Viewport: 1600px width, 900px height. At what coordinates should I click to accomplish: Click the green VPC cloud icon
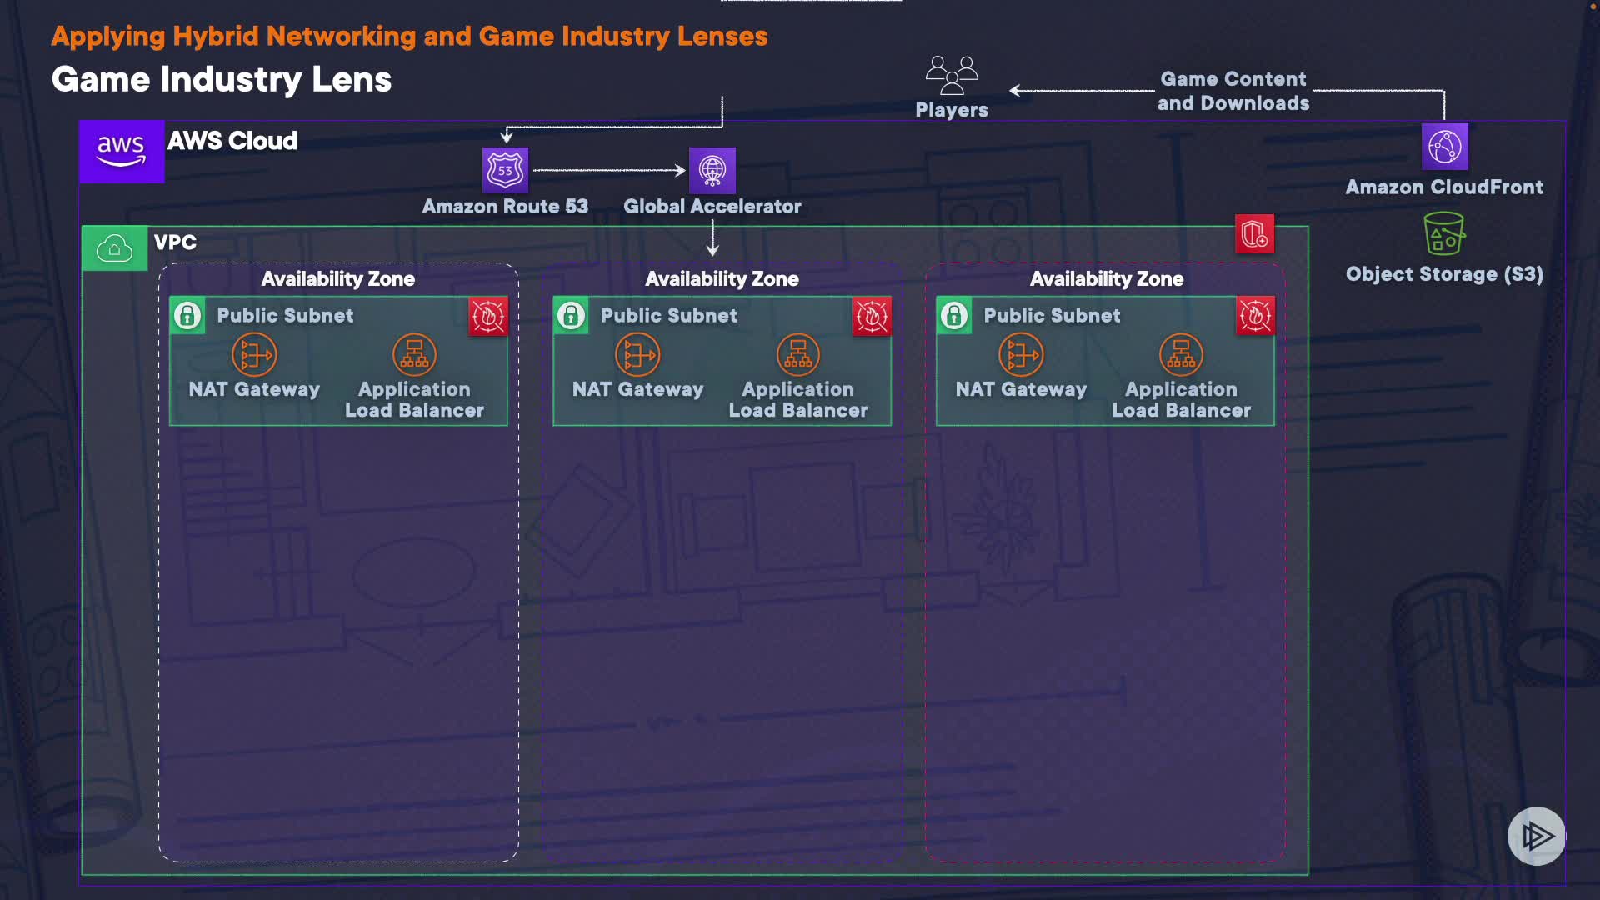click(115, 248)
